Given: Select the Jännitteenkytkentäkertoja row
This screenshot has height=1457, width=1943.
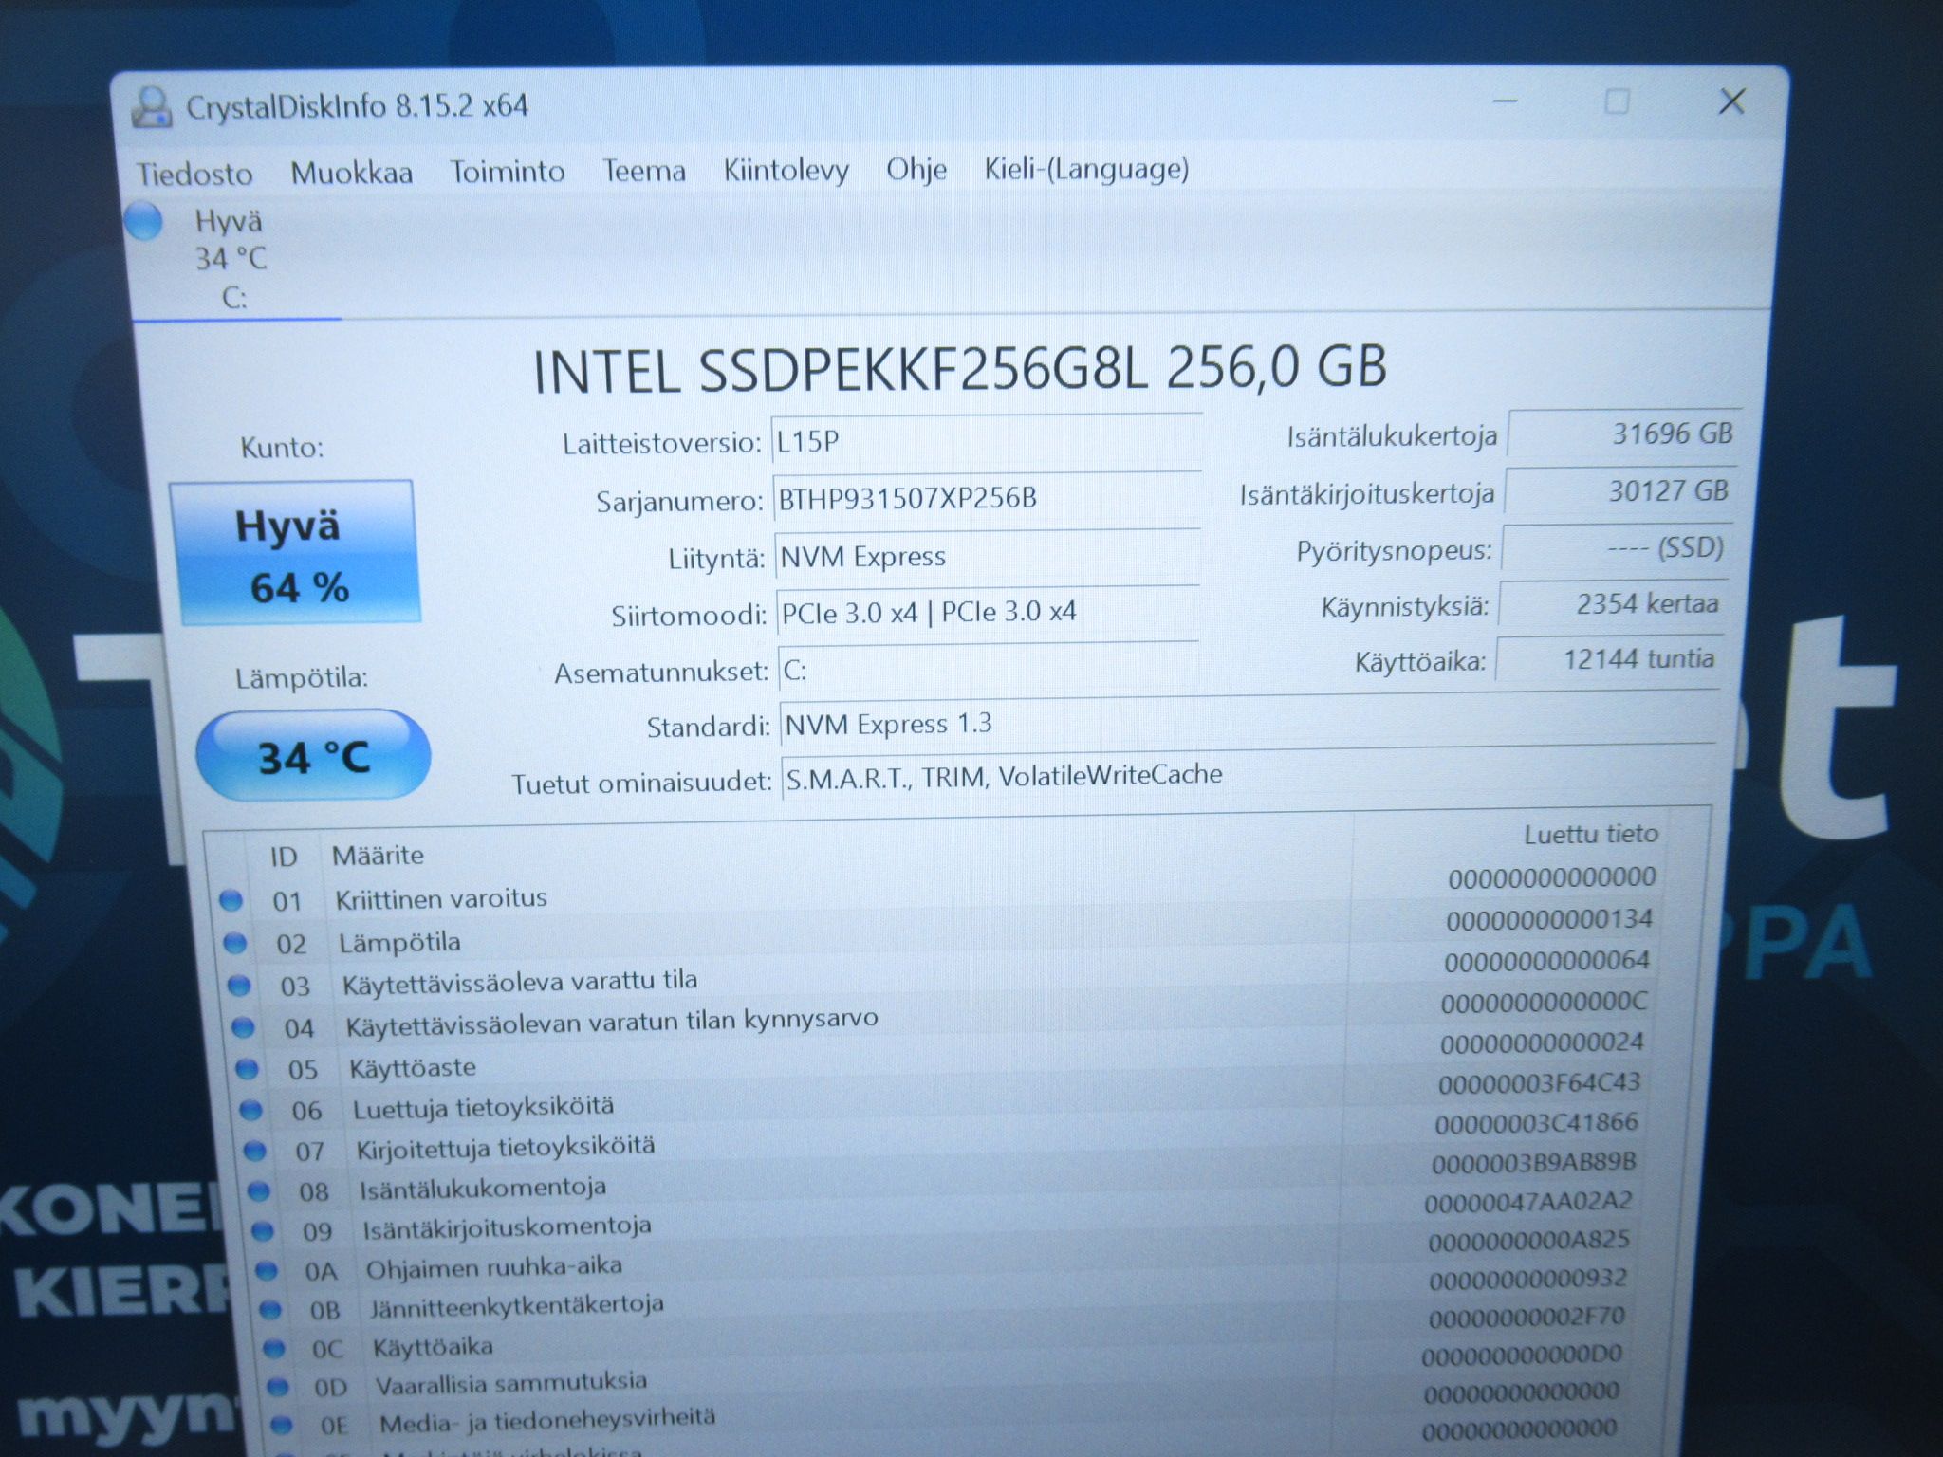Looking at the screenshot, I should [958, 1296].
